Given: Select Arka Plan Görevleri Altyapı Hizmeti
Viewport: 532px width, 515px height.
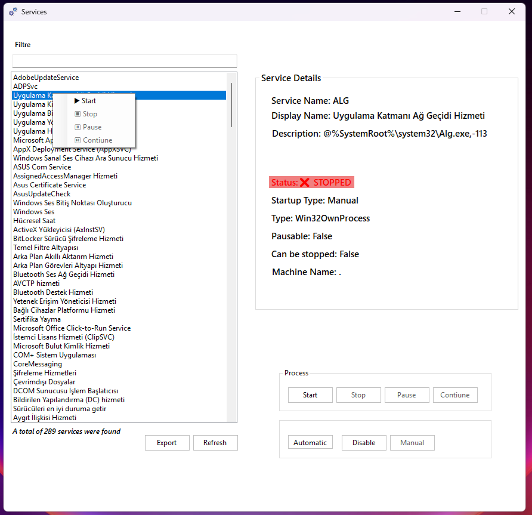Looking at the screenshot, I should (x=119, y=266).
